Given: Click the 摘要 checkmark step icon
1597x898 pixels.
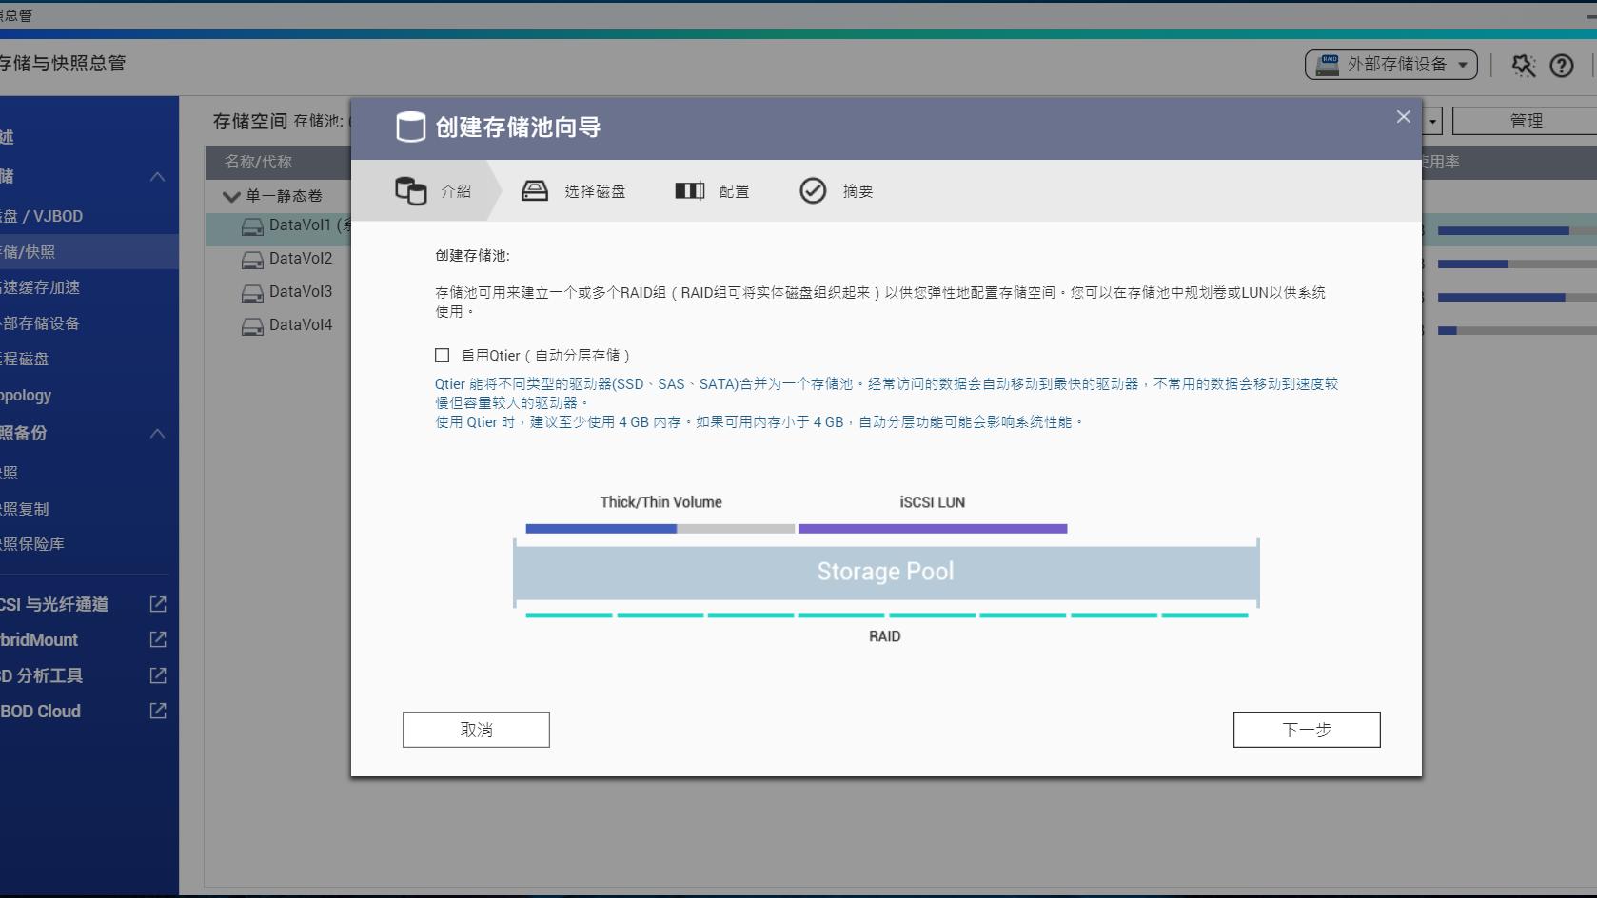Looking at the screenshot, I should (x=812, y=190).
